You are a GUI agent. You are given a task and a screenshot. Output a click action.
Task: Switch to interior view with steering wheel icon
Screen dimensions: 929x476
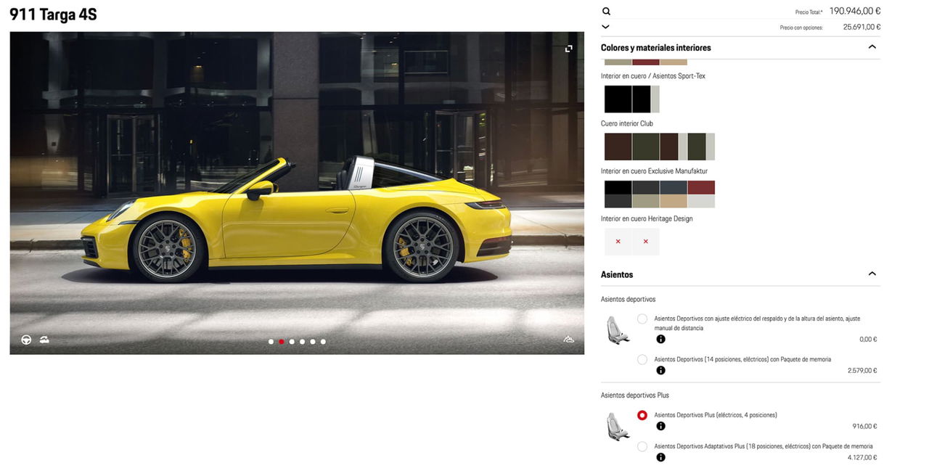click(x=26, y=339)
